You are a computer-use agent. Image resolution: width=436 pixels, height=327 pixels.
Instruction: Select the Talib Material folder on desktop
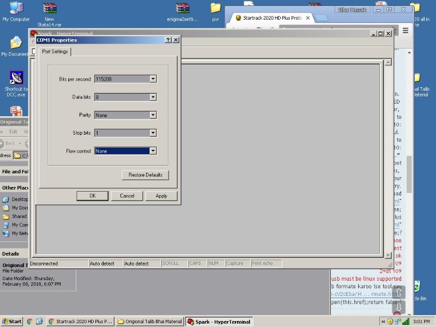coord(421,85)
